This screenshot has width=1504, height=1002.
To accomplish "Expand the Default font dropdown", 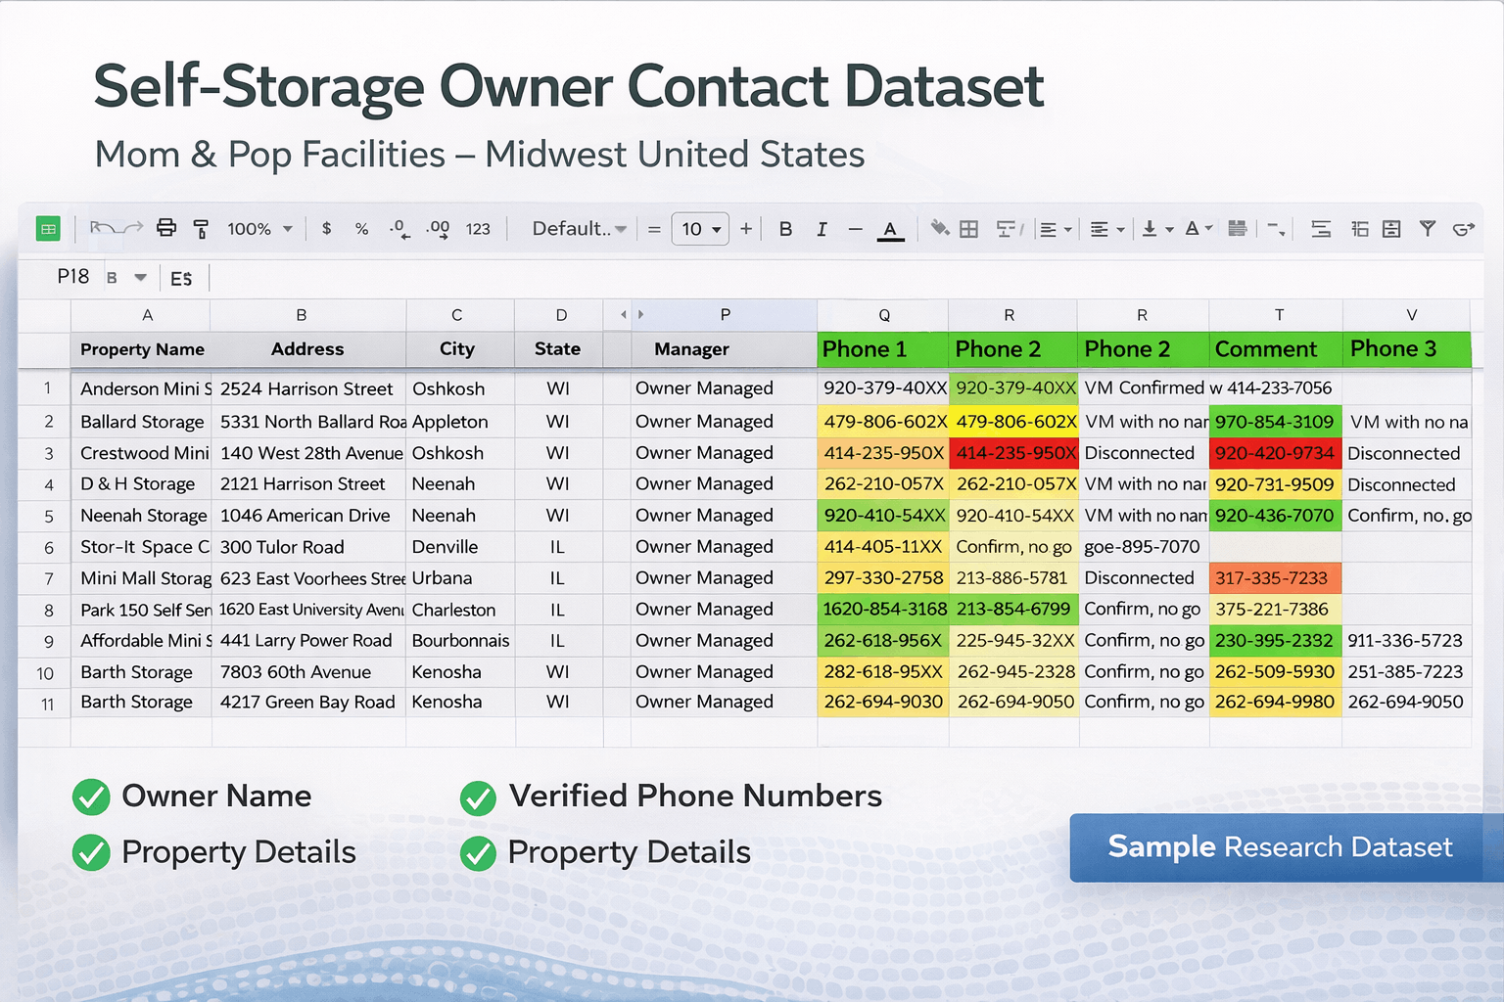I will (579, 229).
